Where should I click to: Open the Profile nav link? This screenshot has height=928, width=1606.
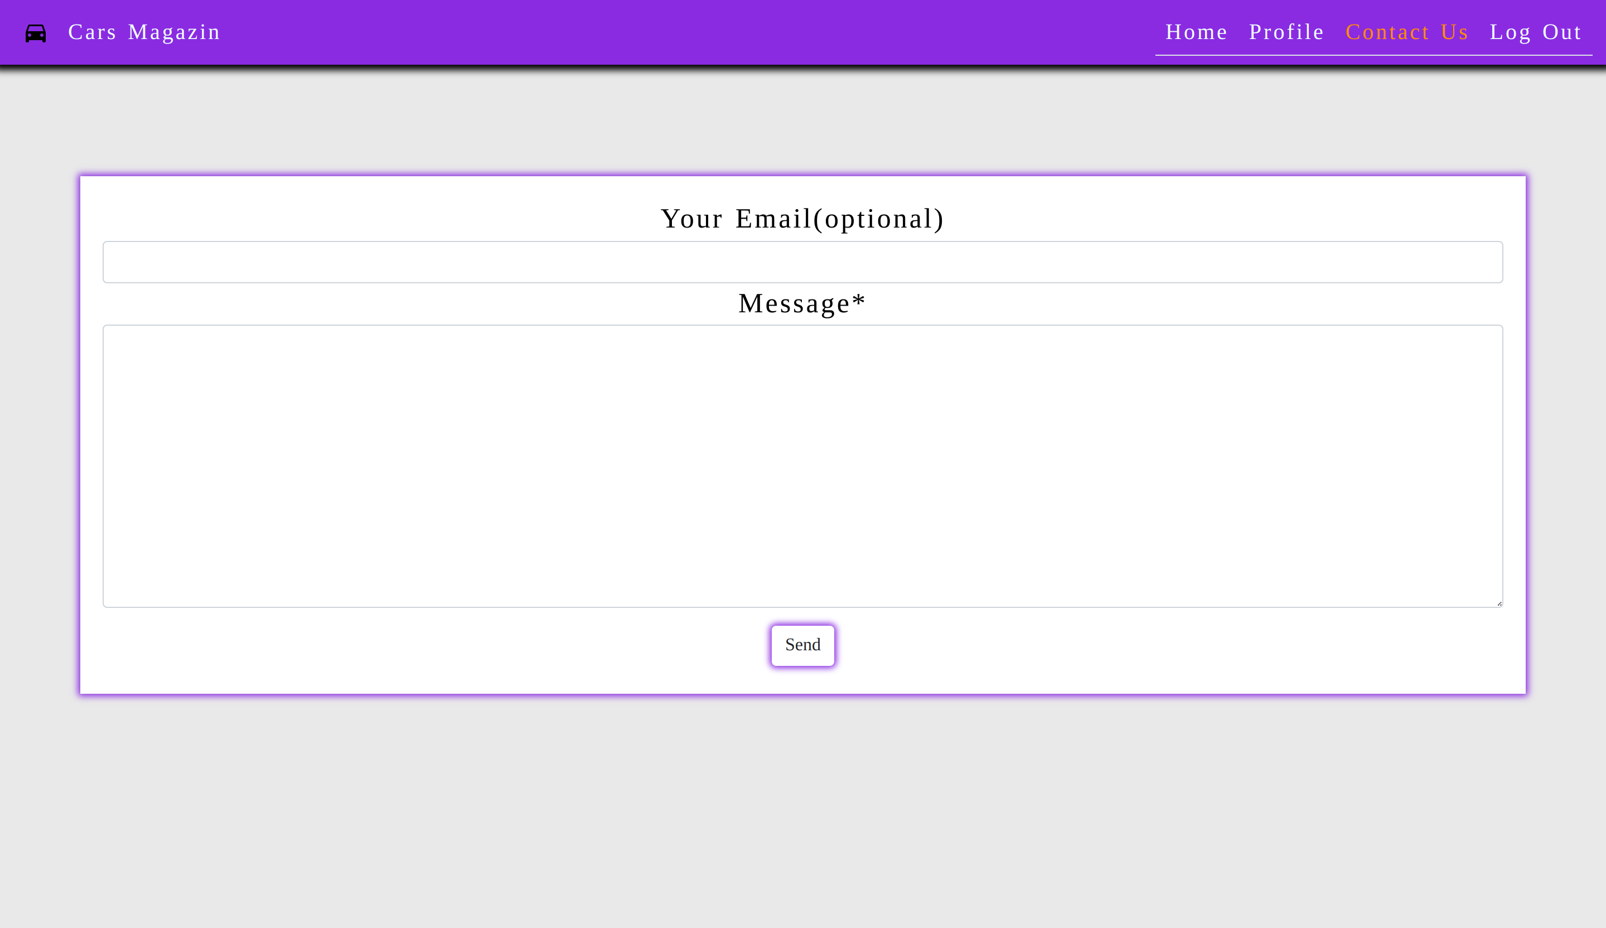1286,32
